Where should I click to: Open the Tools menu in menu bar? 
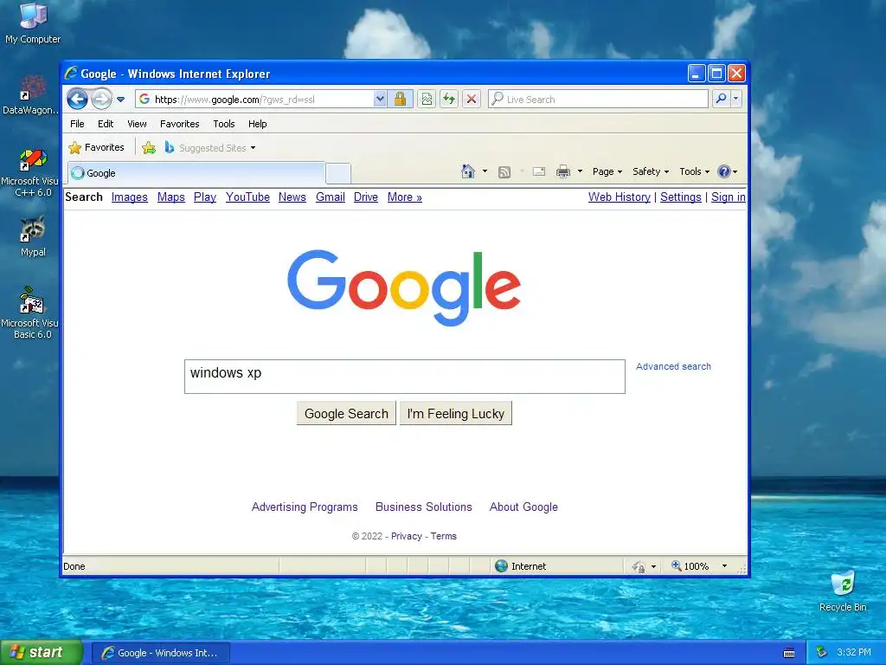[224, 124]
